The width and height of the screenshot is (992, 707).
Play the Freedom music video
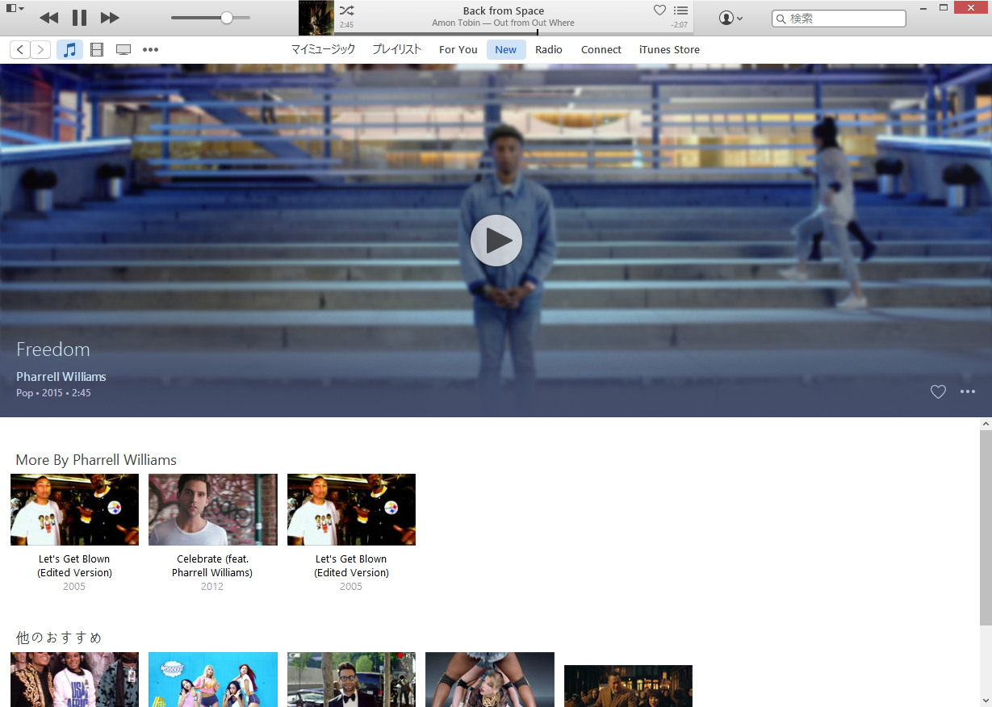(x=496, y=240)
